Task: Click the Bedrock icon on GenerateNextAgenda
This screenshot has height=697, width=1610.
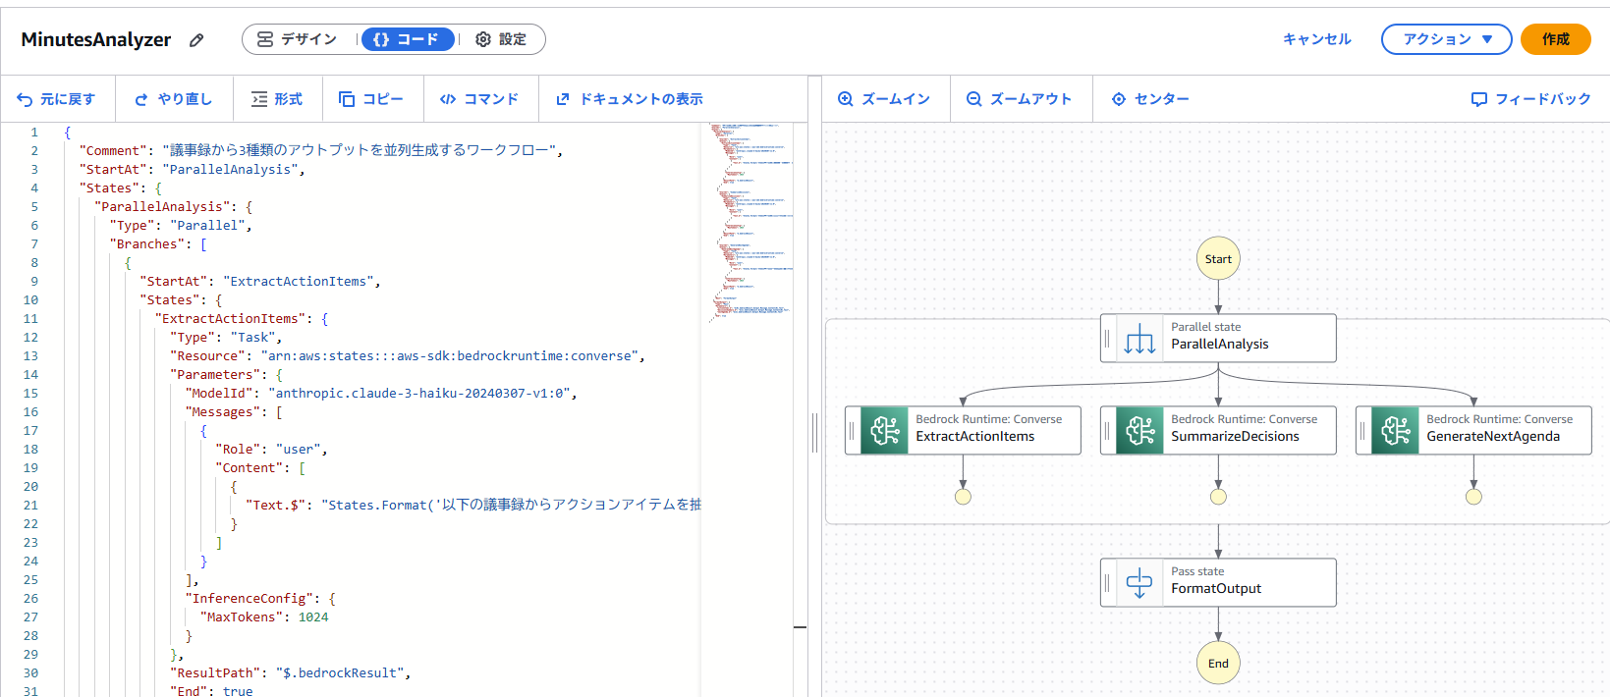Action: (x=1395, y=430)
